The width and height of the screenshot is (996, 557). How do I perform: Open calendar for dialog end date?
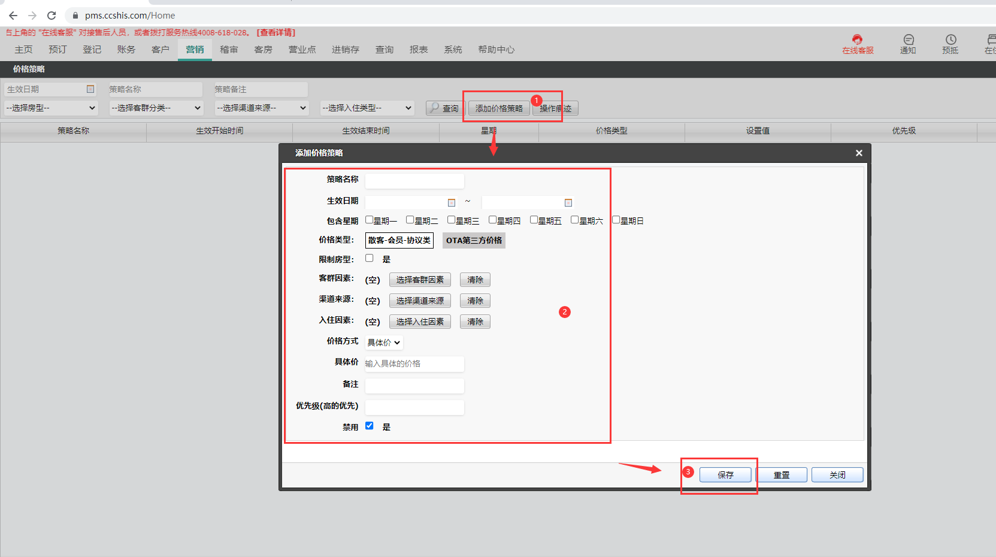point(568,203)
